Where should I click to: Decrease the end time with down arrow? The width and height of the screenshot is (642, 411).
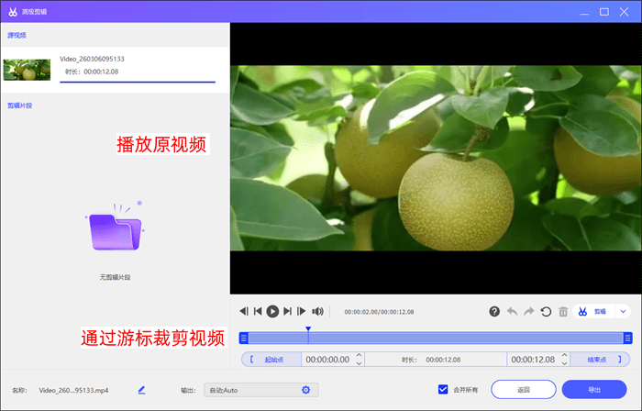click(565, 363)
